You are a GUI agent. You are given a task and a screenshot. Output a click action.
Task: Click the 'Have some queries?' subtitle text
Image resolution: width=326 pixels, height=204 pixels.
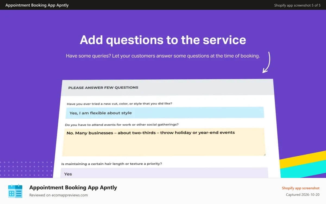click(x=163, y=56)
